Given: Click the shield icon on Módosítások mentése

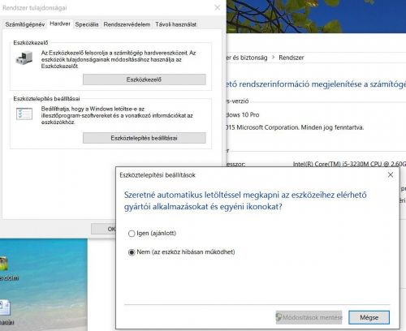Looking at the screenshot, I should pyautogui.click(x=279, y=317).
